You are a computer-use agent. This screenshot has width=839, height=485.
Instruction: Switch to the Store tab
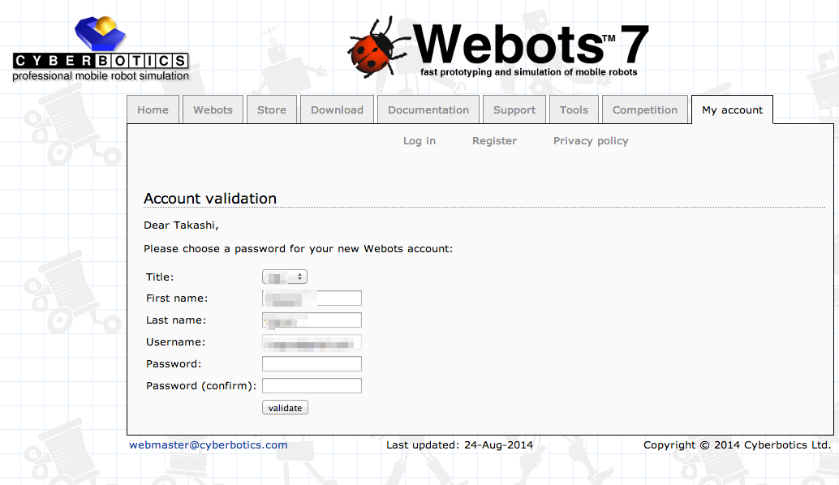272,109
